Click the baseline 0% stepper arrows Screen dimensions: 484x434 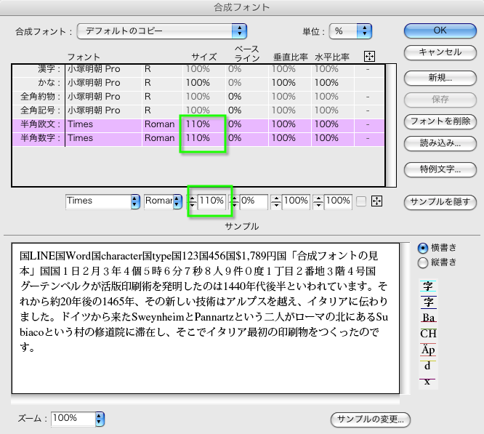click(235, 201)
